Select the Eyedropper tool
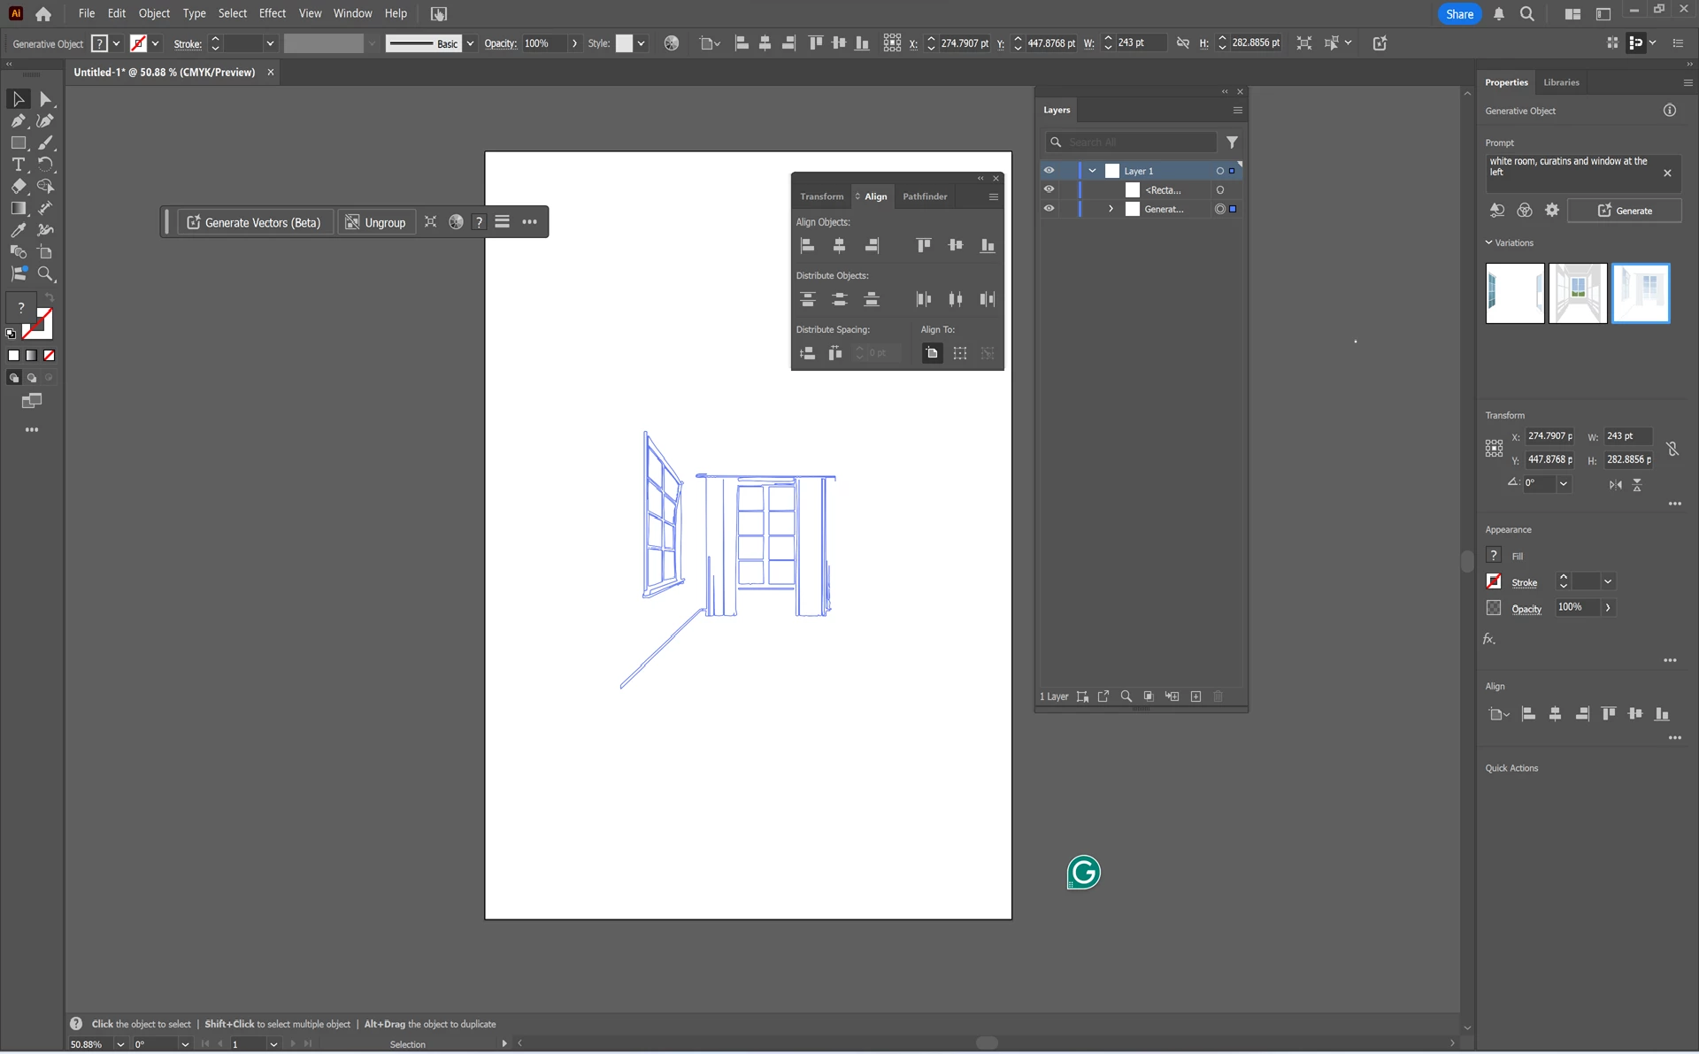1699x1054 pixels. tap(18, 230)
